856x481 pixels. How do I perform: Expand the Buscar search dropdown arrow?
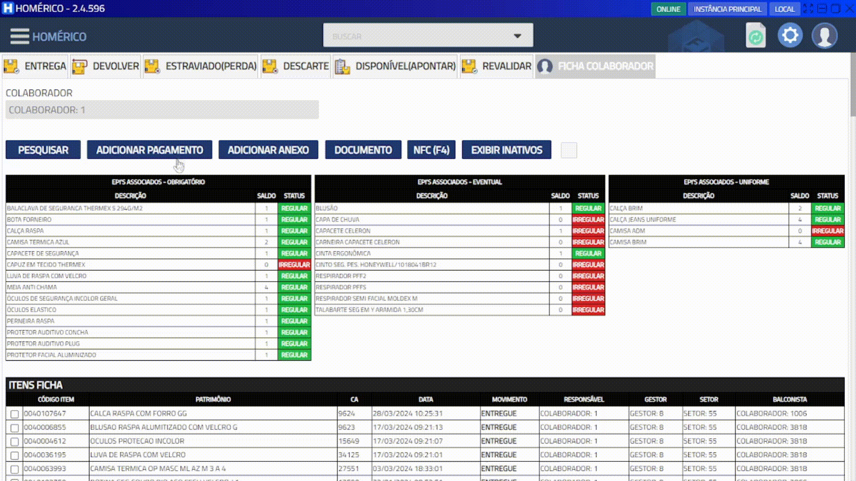tap(517, 36)
